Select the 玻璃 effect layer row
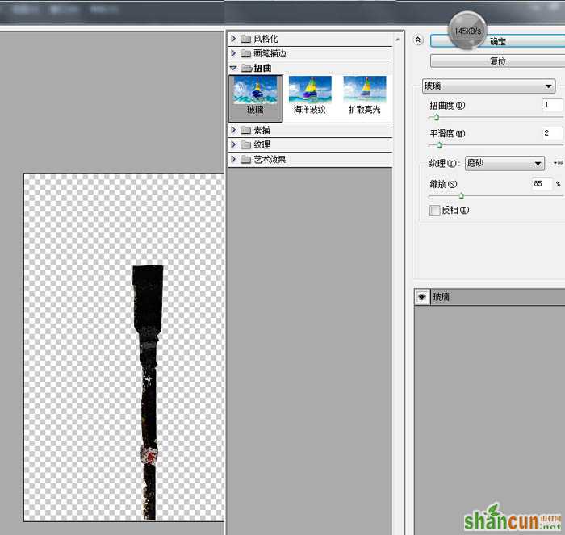The height and width of the screenshot is (535, 565). [x=490, y=297]
